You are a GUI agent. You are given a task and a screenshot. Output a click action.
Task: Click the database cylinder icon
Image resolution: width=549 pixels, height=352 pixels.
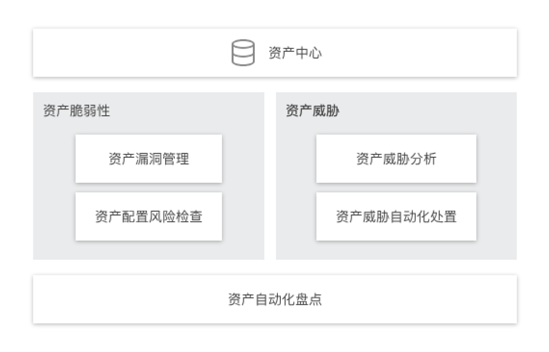[x=242, y=53]
